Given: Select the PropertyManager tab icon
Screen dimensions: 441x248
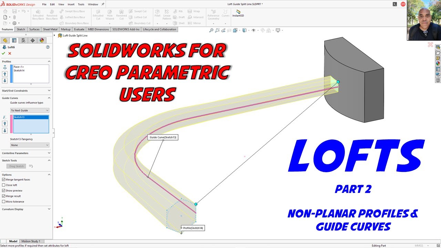Looking at the screenshot, I should 14,40.
